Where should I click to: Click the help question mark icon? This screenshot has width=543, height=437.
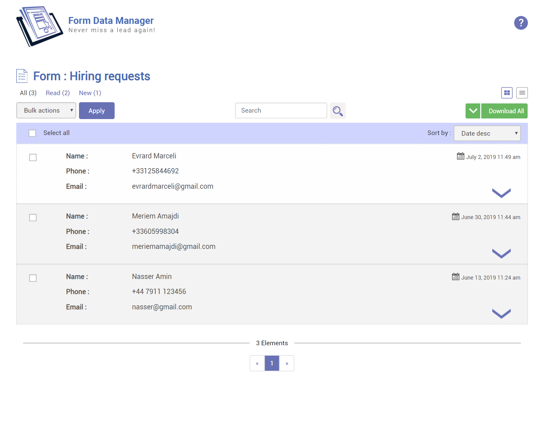click(x=521, y=23)
